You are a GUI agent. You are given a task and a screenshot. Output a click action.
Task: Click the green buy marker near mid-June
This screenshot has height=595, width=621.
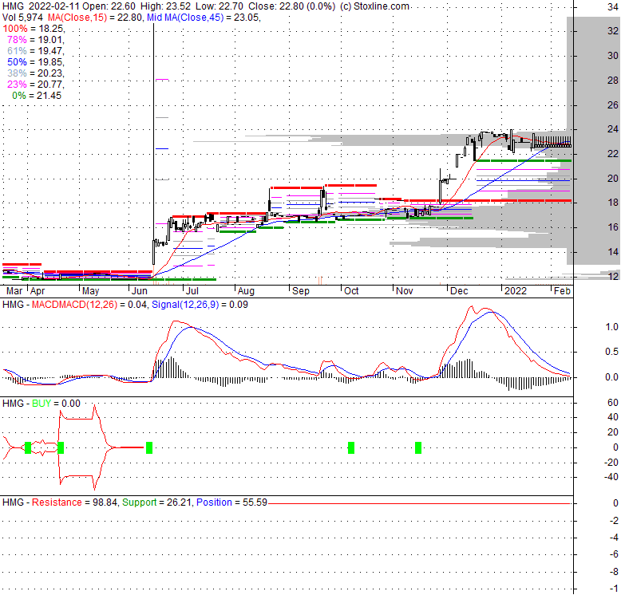click(x=149, y=447)
